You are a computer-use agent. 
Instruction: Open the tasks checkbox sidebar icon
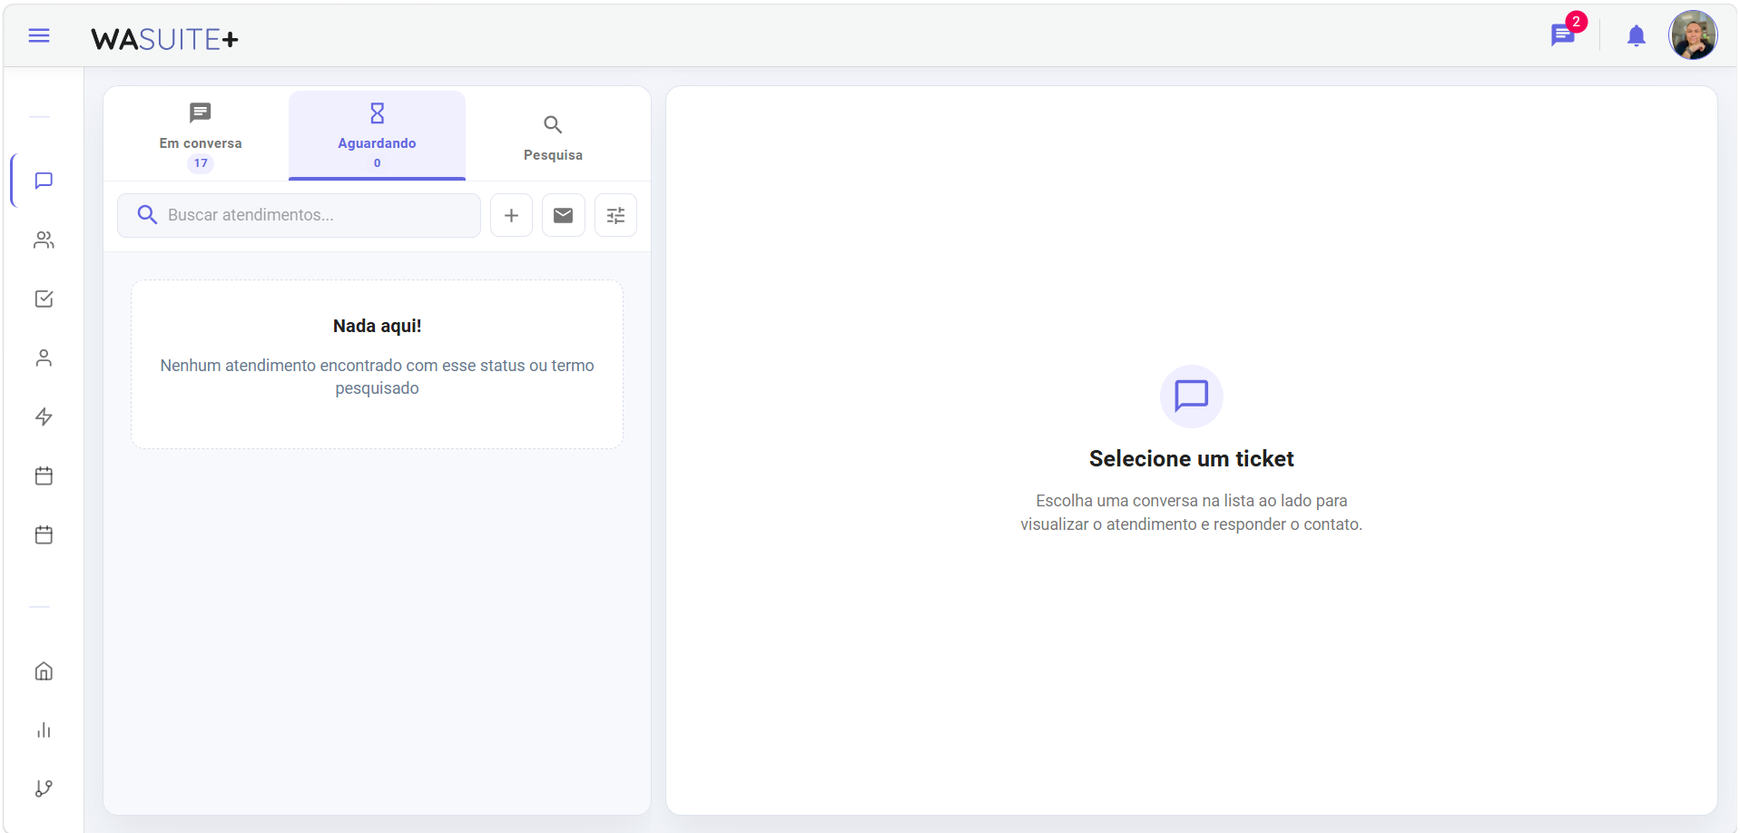pos(44,299)
